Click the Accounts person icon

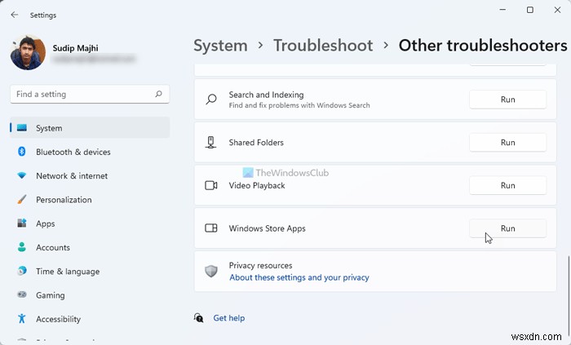(x=22, y=247)
